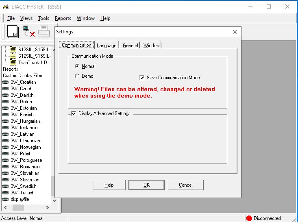The height and width of the screenshot is (222, 298).
Task: Click the display file icon beside 3W_Polish
Action: 5,154
